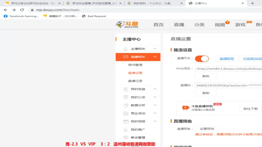This screenshot has height=147, width=262.
Task: Go to 首页 in top navigation
Action: click(158, 25)
